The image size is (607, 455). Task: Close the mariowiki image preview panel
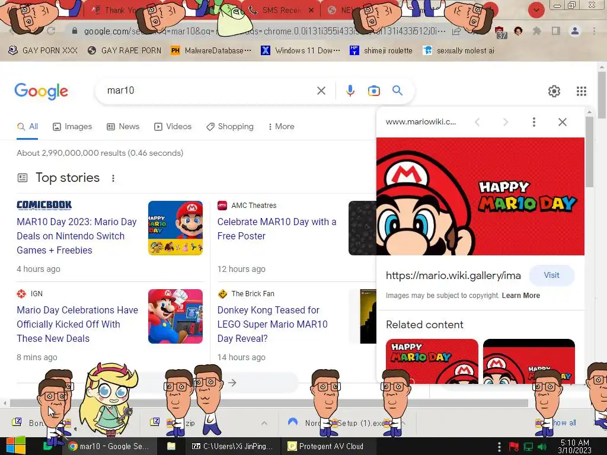pos(562,122)
